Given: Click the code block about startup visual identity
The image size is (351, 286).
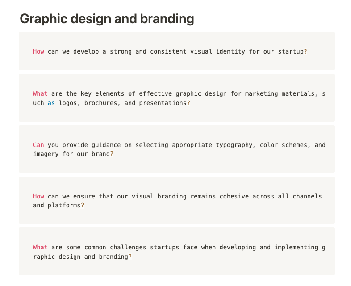Looking at the screenshot, I should (176, 51).
